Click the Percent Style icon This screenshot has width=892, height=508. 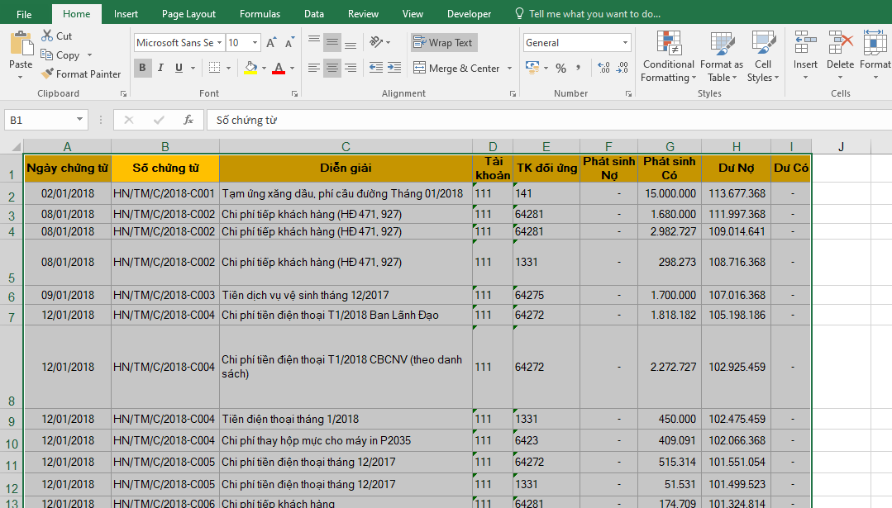pyautogui.click(x=560, y=68)
